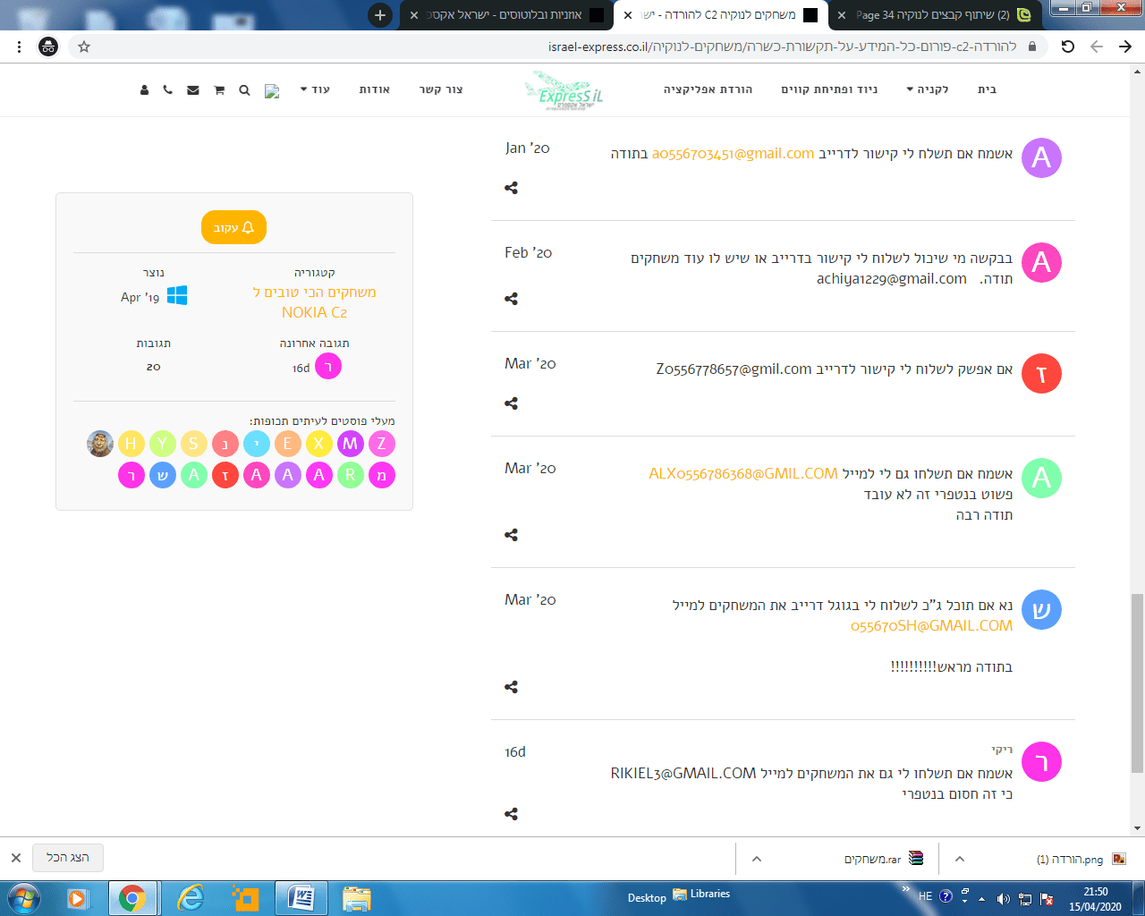The image size is (1145, 916).
Task: Click the volume icon in system tray
Action: [1003, 898]
